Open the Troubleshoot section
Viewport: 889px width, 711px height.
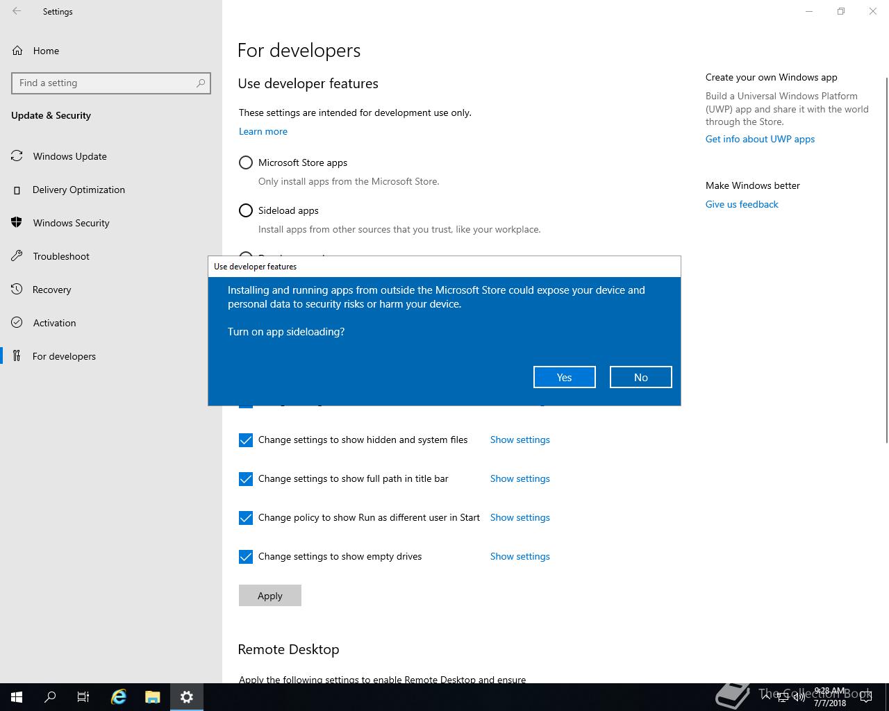(x=111, y=256)
